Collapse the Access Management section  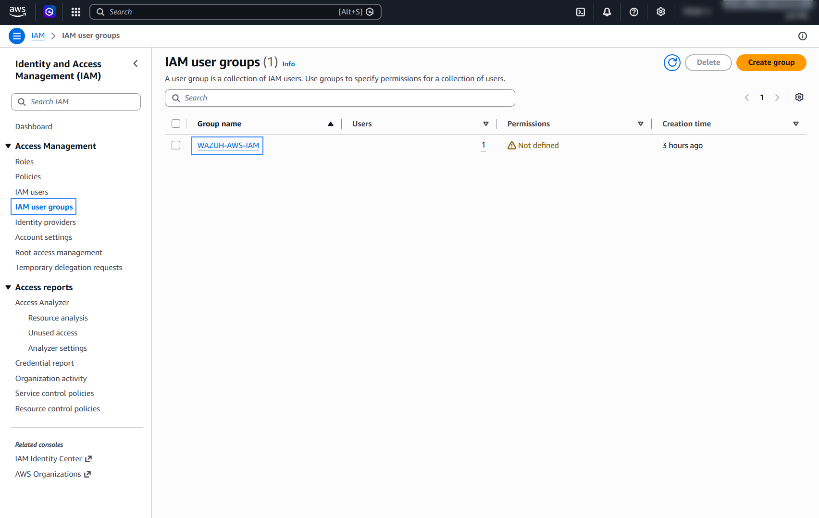(8, 146)
